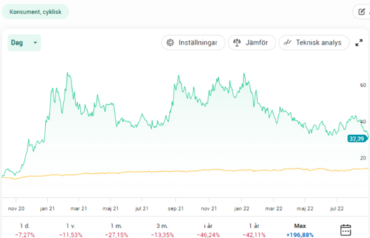Screen dimensions: 370x238
Task: Click the -7,27% one day value
Action: click(25, 235)
